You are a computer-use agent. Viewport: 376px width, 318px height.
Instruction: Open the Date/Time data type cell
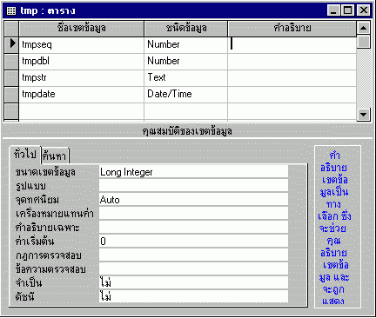pos(186,95)
